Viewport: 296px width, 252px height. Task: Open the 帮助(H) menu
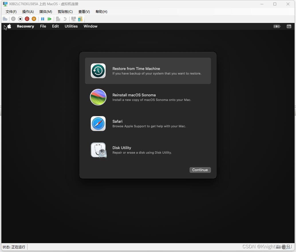[101, 12]
